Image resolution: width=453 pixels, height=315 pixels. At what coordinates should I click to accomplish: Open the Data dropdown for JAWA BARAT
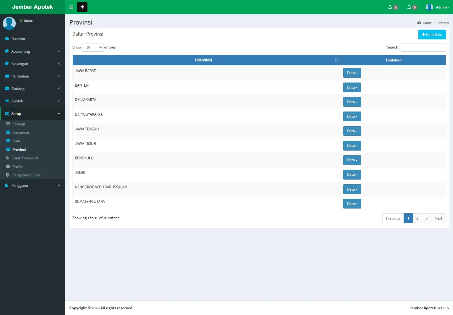pos(352,73)
